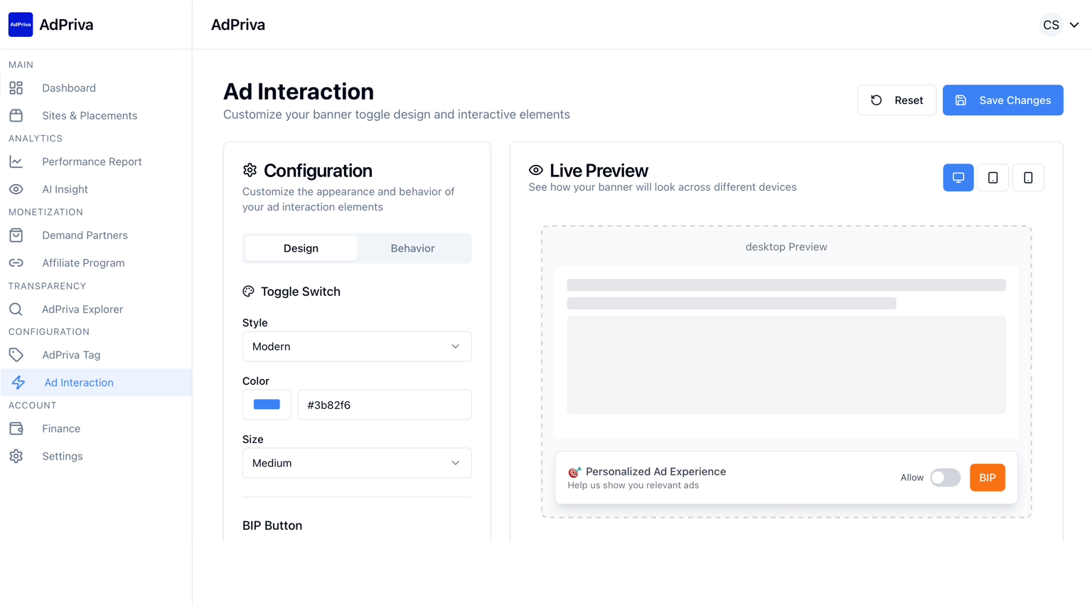Viewport: 1092px width, 606px height.
Task: Click the AI Insight eye icon
Action: click(16, 189)
